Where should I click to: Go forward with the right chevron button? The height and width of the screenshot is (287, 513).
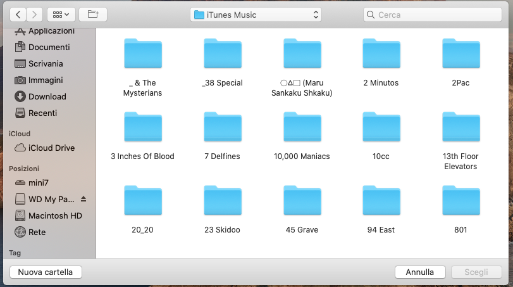[x=34, y=15]
